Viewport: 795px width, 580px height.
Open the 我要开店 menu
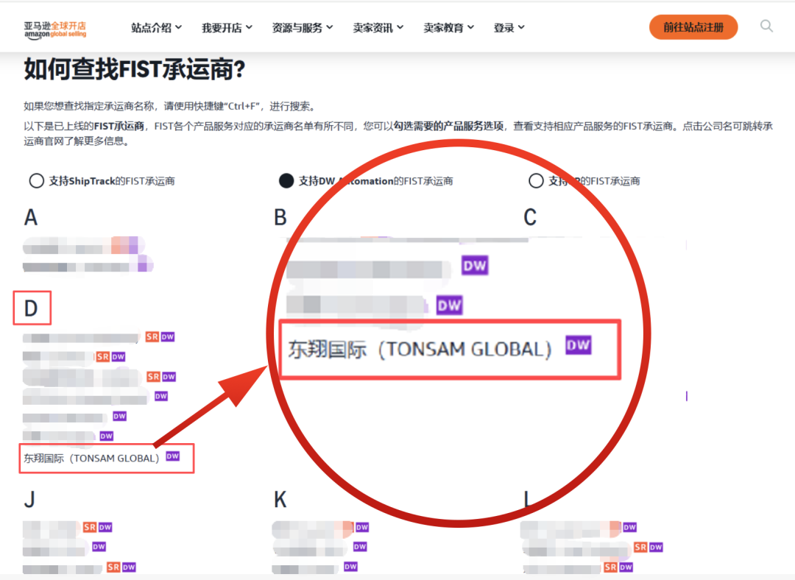227,28
